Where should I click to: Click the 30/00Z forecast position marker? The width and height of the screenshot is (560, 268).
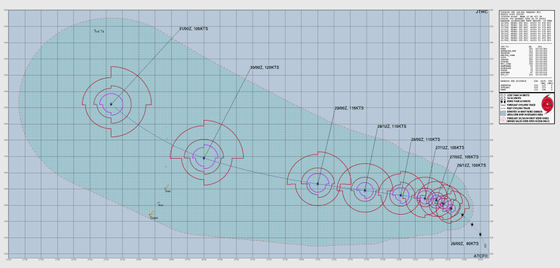click(x=204, y=158)
